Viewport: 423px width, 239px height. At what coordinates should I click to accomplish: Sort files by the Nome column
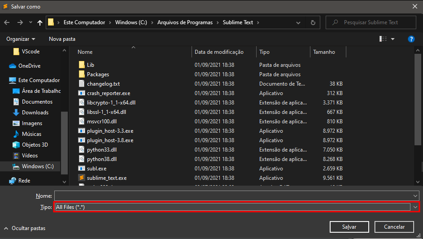(85, 52)
